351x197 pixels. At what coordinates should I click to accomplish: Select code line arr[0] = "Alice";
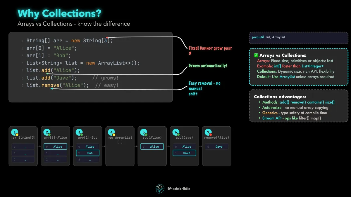(52, 48)
